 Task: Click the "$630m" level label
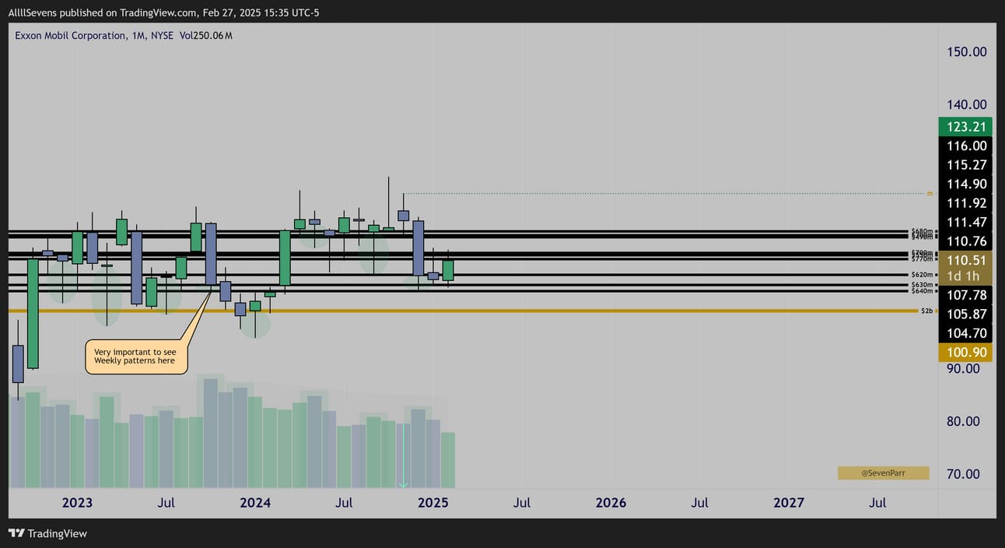[x=922, y=285]
